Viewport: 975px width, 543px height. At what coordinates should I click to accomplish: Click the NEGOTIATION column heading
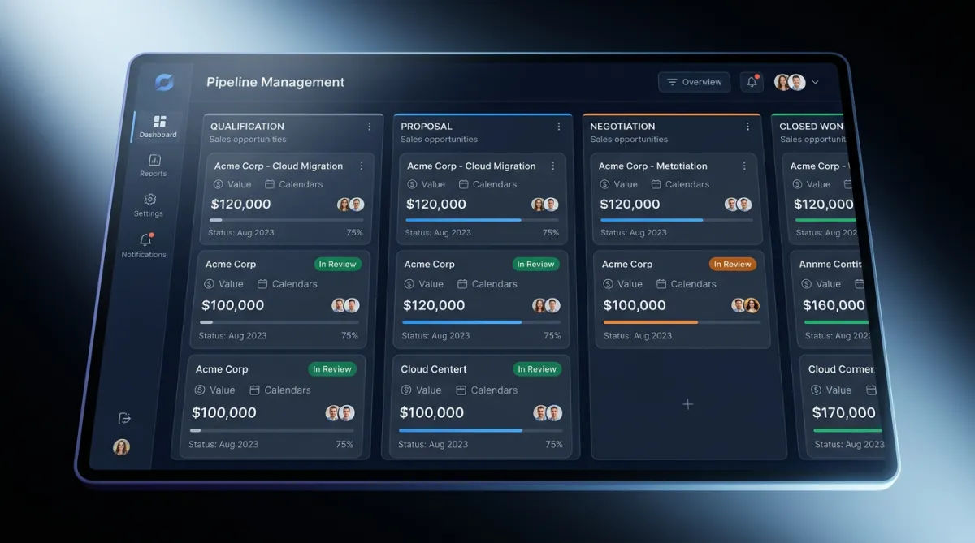click(x=622, y=127)
